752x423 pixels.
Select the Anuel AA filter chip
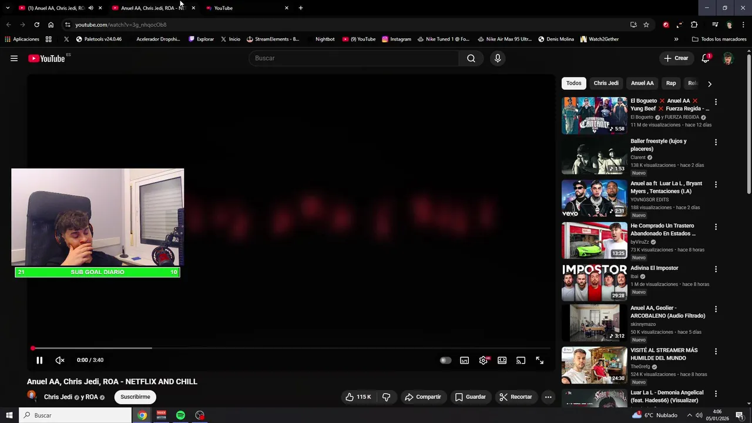(x=642, y=83)
